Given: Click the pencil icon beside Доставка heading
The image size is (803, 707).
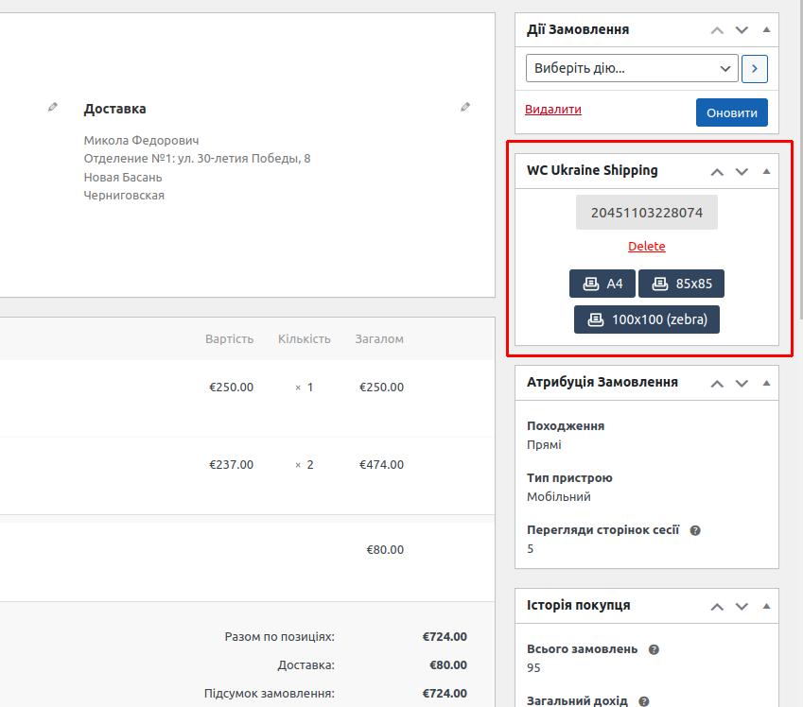Looking at the screenshot, I should pyautogui.click(x=465, y=108).
